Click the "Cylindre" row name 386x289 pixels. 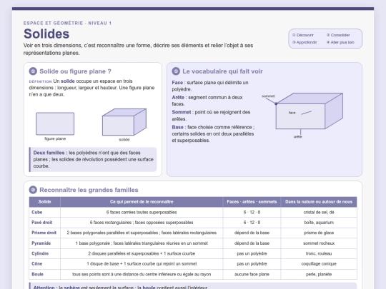click(x=40, y=253)
